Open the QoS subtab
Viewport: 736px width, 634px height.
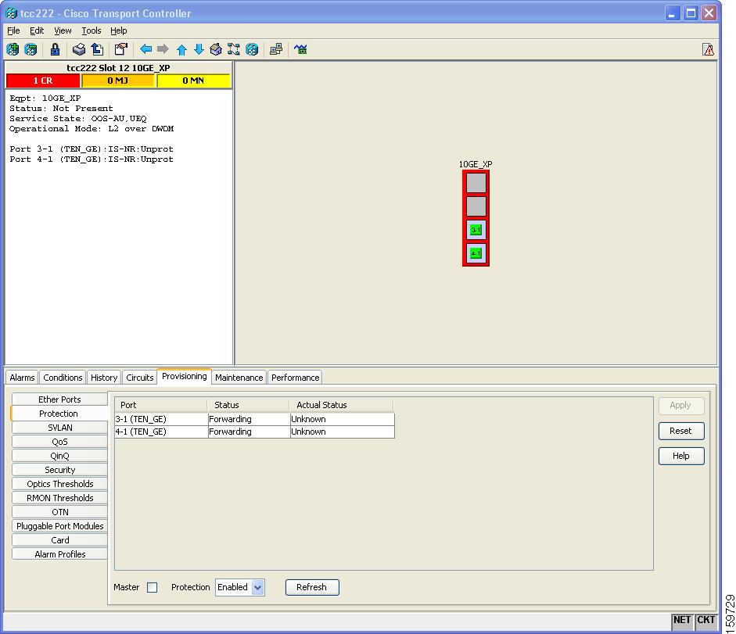tap(59, 442)
